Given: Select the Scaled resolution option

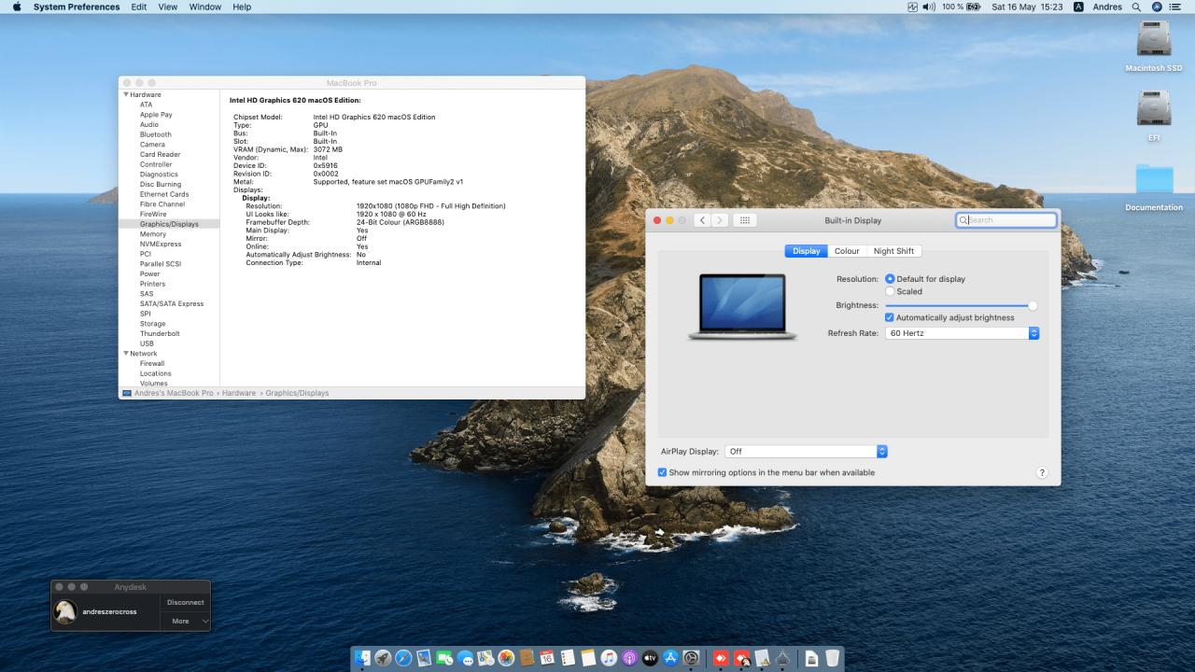Looking at the screenshot, I should pyautogui.click(x=890, y=291).
